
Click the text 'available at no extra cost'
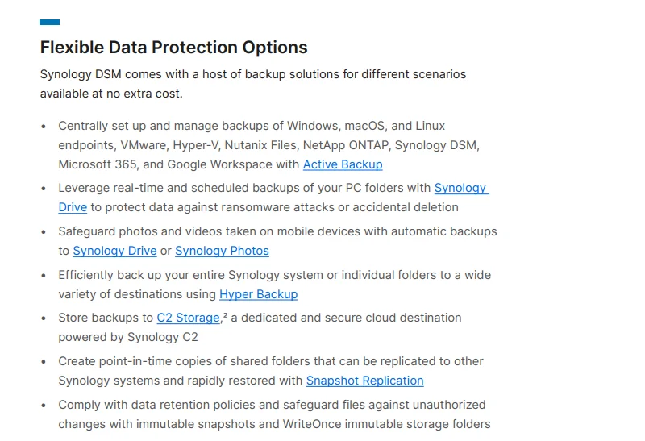click(111, 94)
